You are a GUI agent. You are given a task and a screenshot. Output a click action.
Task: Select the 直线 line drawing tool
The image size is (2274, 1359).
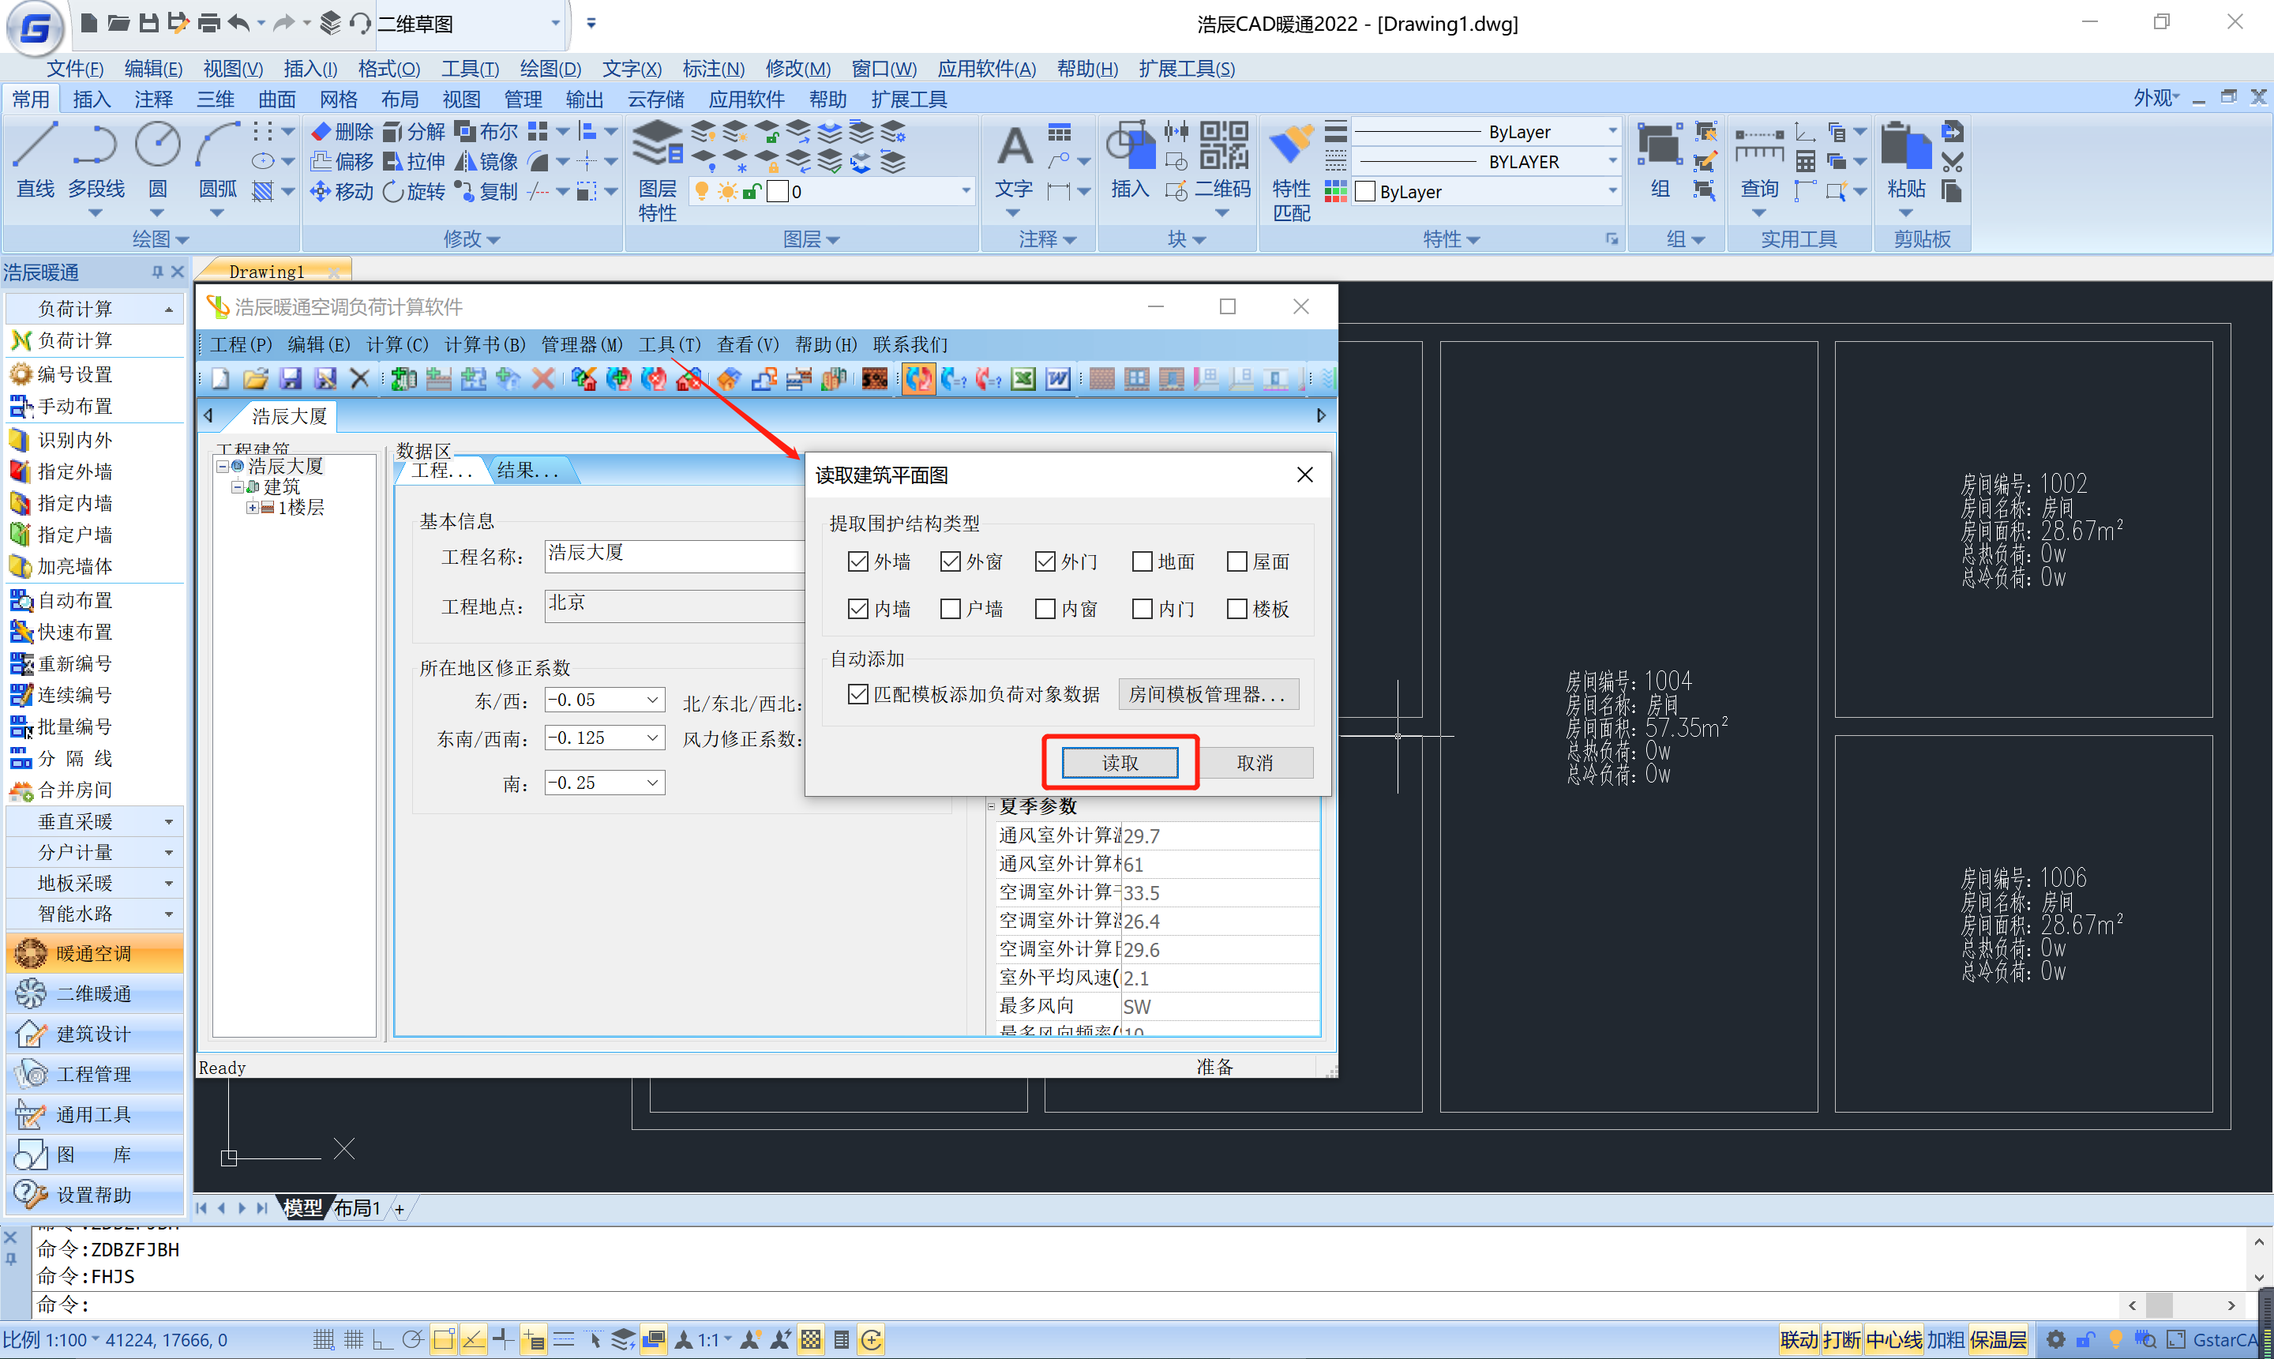click(x=35, y=147)
